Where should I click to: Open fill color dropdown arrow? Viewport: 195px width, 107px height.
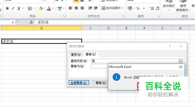click(45, 8)
